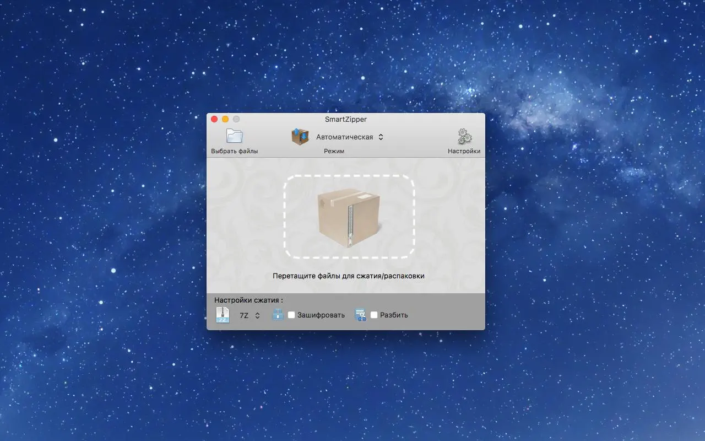Click the grey disabled zoom window button
Viewport: 705px width, 441px height.
click(236, 119)
